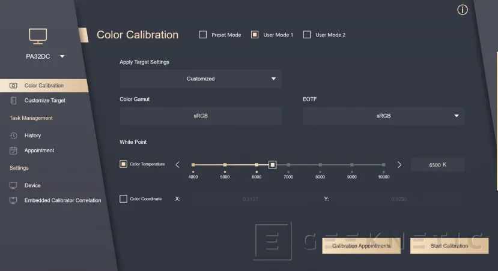Open the EOTF sRGB dropdown
Image resolution: width=498 pixels, height=271 pixels.
click(383, 116)
